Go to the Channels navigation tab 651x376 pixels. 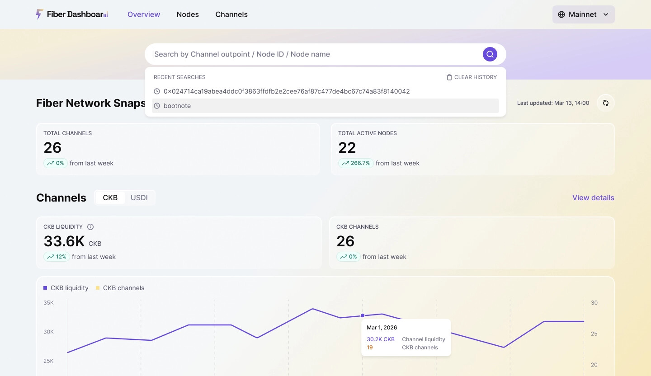coord(231,14)
